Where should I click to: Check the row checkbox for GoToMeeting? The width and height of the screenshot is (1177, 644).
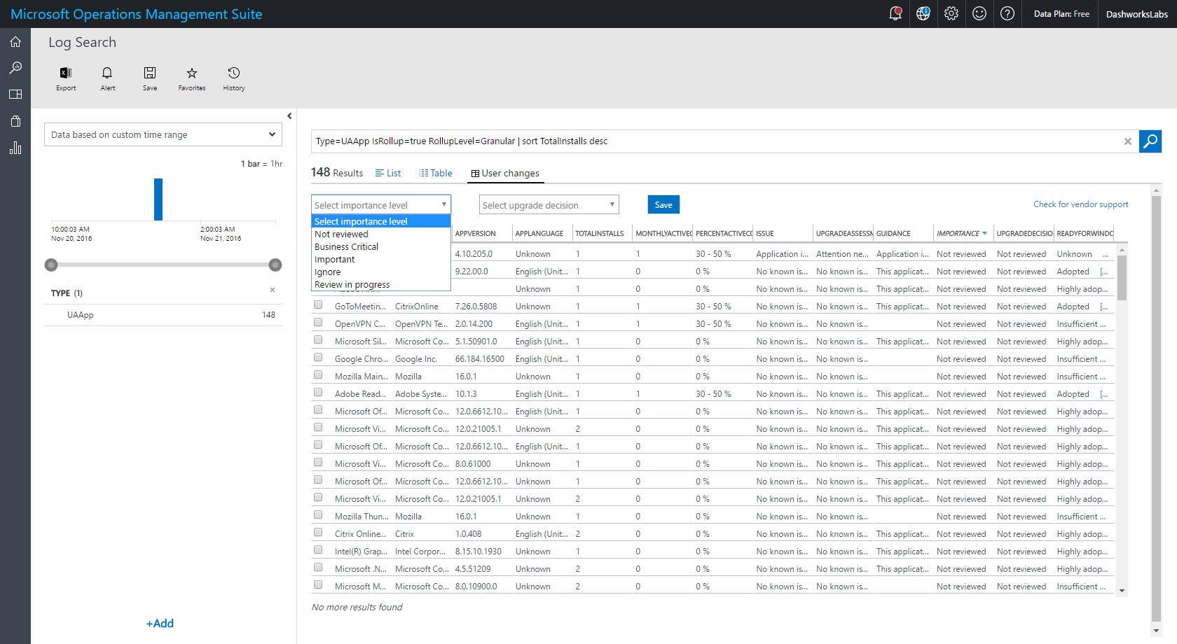tap(318, 304)
